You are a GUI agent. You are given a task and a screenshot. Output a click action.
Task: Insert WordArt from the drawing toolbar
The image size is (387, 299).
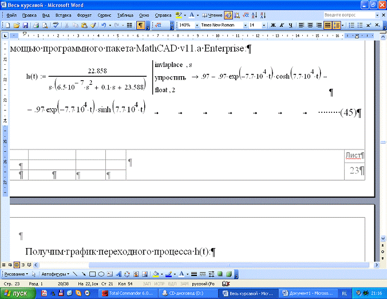(120, 274)
